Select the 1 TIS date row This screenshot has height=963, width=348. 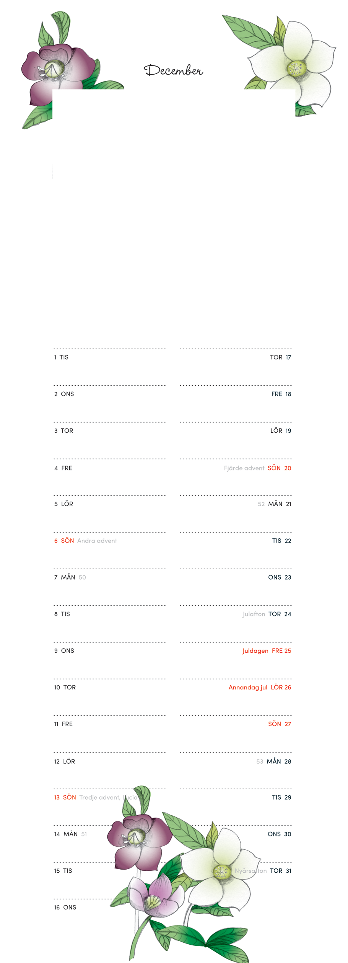(x=61, y=357)
